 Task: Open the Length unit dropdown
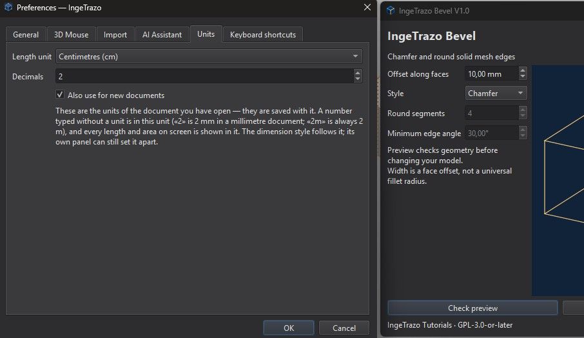click(x=209, y=56)
